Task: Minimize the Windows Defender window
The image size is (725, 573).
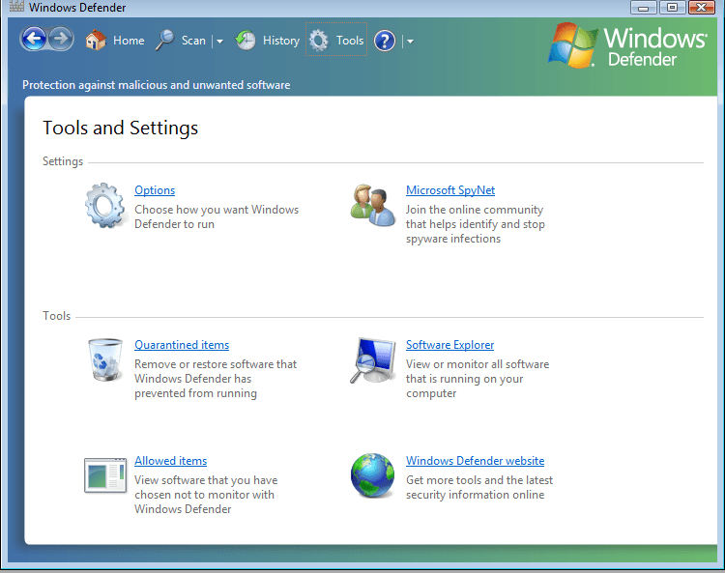Action: [x=643, y=8]
